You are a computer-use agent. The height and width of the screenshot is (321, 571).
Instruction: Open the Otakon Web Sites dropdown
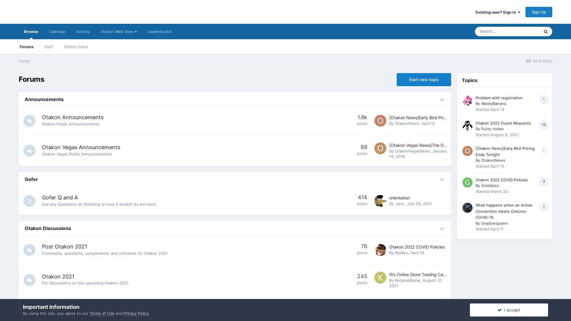tap(119, 32)
